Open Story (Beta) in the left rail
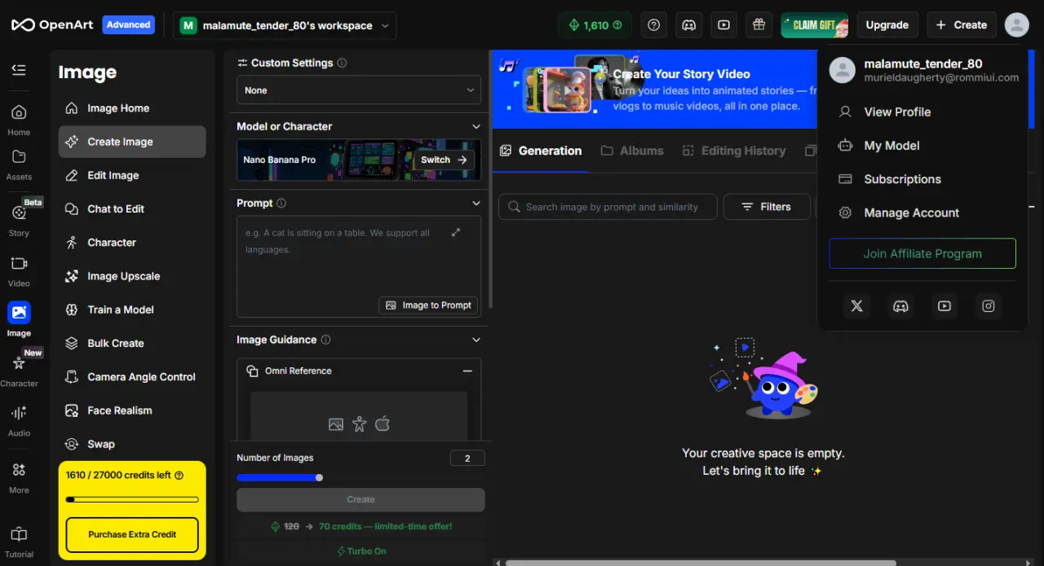Viewport: 1044px width, 566px height. (19, 219)
